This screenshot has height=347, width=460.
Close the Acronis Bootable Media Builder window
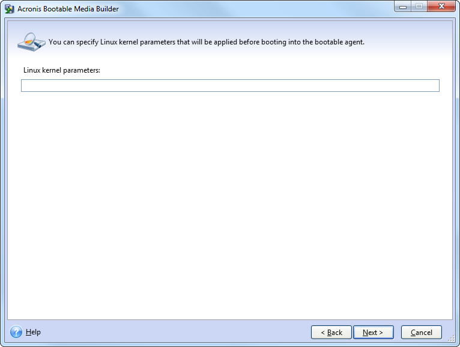coord(443,7)
